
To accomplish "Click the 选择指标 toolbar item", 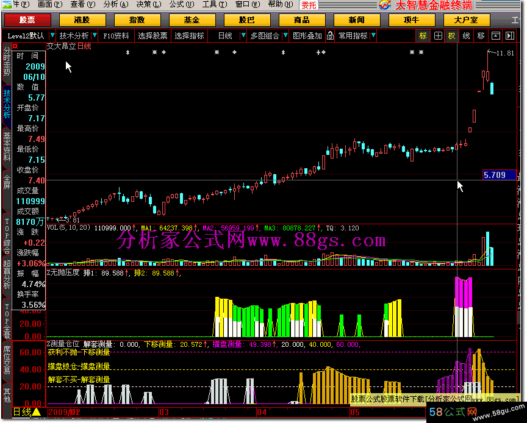I will [x=189, y=35].
